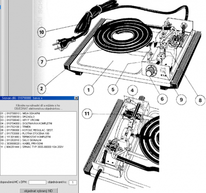This screenshot has width=206, height=193.
Task: Select callout number 7 for the hotplate coil
Action: point(42,61)
